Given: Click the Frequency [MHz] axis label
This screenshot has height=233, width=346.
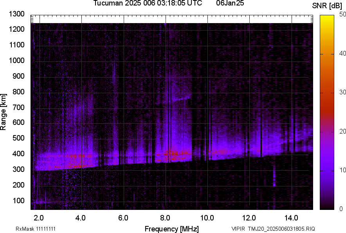Looking at the screenshot, I should pyautogui.click(x=171, y=229).
